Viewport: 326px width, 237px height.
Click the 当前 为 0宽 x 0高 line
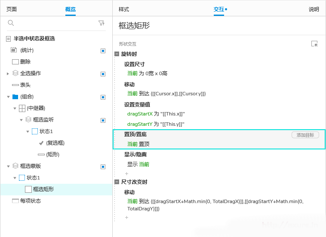click(147, 73)
